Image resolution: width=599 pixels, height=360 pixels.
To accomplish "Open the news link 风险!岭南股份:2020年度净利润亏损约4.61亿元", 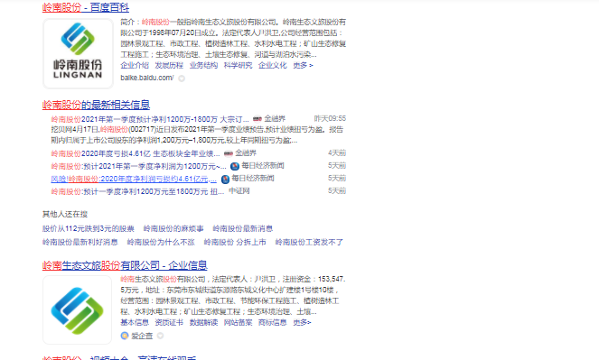I will coord(134,179).
